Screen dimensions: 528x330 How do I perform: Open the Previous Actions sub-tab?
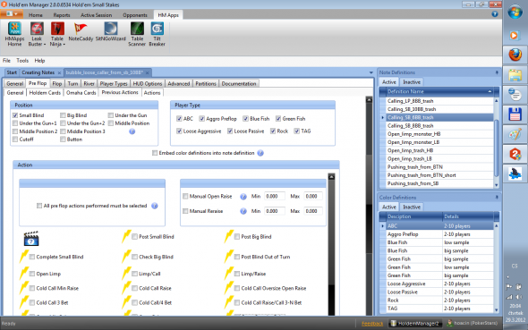pyautogui.click(x=120, y=92)
